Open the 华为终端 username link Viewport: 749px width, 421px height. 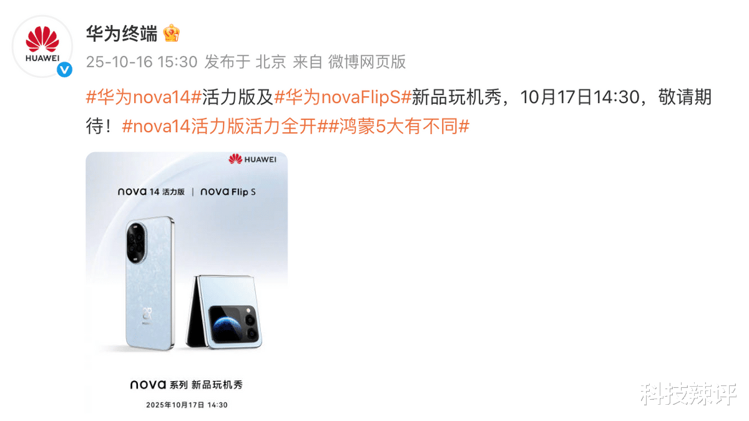click(x=121, y=34)
